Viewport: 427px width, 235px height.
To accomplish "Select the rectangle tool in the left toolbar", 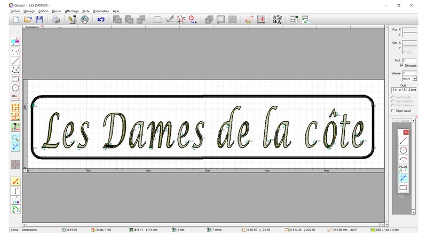I will 15,79.
